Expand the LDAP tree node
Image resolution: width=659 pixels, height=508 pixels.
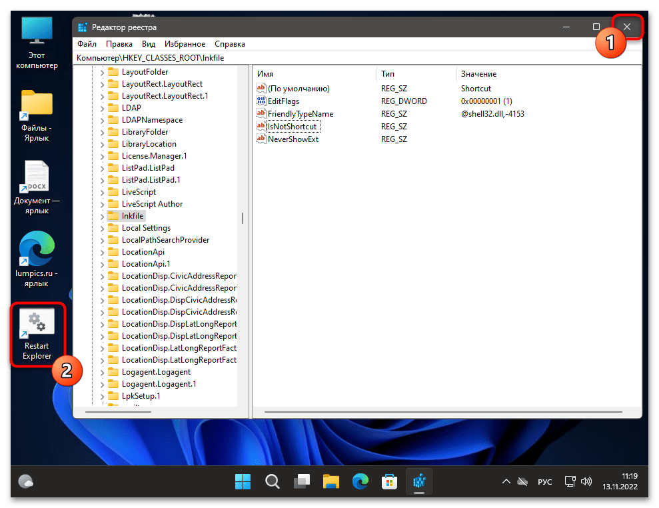tap(103, 108)
